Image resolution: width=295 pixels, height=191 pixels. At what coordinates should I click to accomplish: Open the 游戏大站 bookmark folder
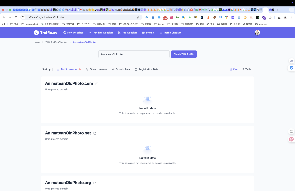[99, 24]
